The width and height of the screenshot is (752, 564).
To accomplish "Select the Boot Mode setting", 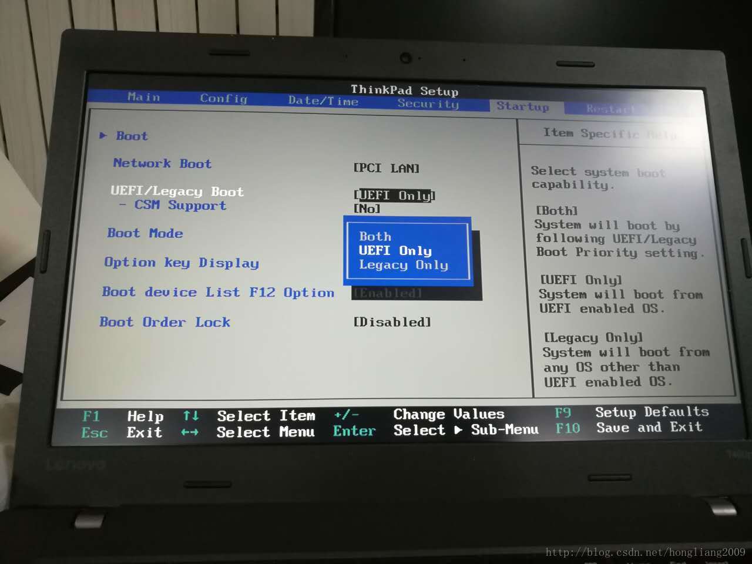I will pos(145,233).
